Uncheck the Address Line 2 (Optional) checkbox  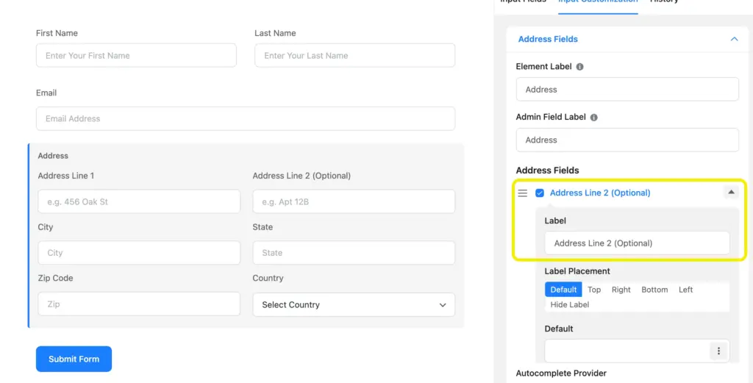[x=540, y=193]
